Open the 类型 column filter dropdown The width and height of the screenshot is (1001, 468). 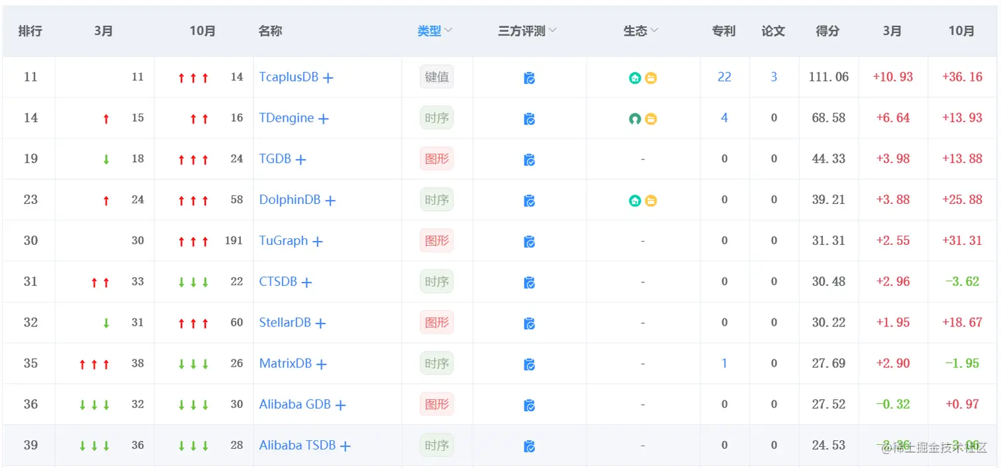point(448,30)
